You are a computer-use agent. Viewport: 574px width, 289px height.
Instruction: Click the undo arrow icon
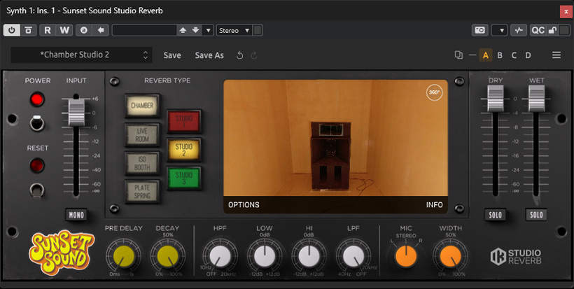tap(240, 55)
